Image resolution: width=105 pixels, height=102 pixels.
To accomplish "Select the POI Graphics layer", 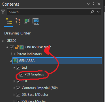I will pyautogui.click(x=34, y=74).
